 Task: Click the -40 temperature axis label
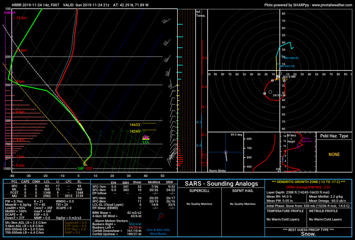pyautogui.click(x=12, y=176)
